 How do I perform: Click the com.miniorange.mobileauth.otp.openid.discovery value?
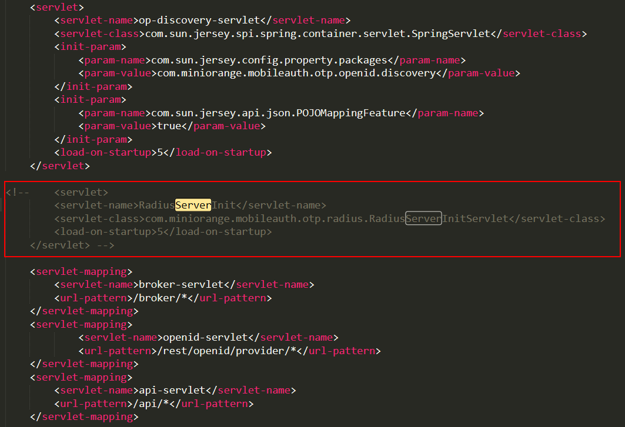296,73
